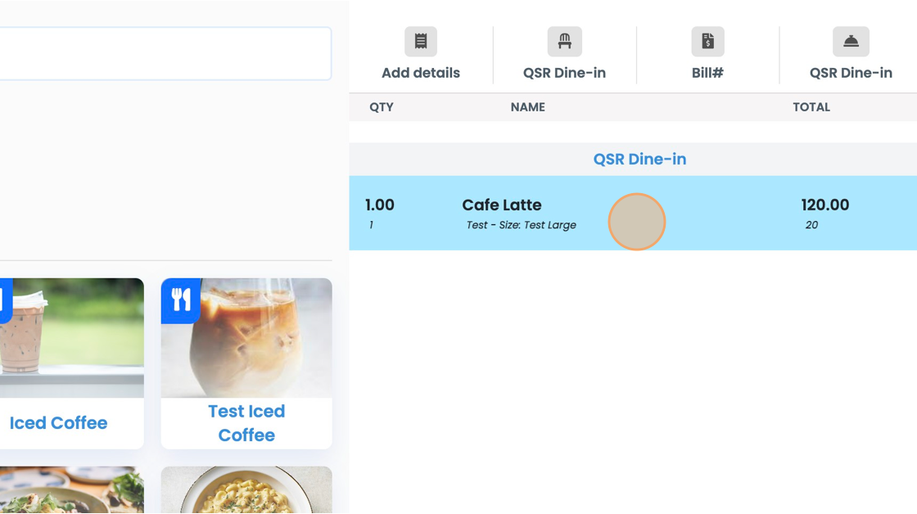Click the 'Test - Size: Test Large' modifier text
The image size is (917, 514).
521,225
